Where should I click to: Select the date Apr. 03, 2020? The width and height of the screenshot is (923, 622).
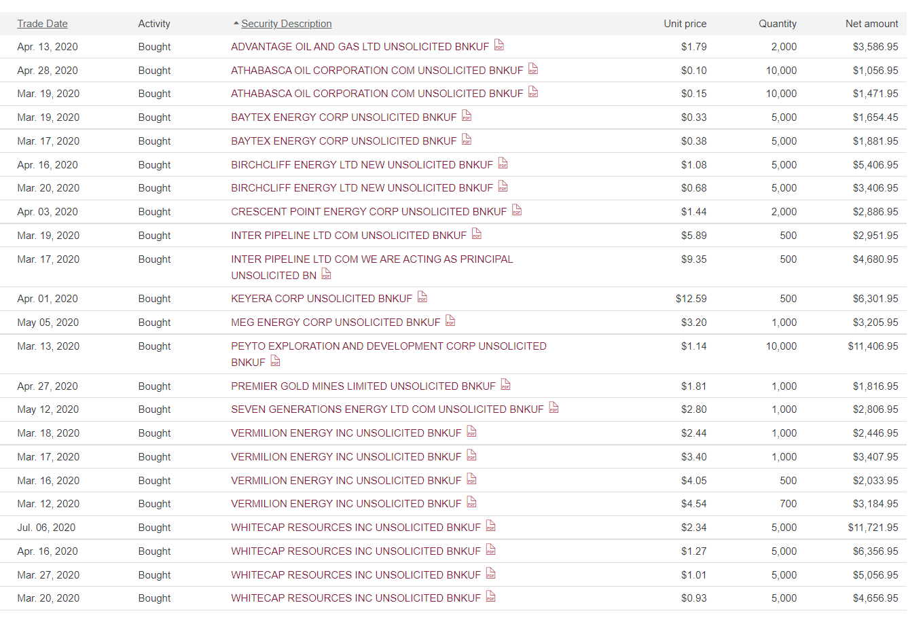(48, 212)
